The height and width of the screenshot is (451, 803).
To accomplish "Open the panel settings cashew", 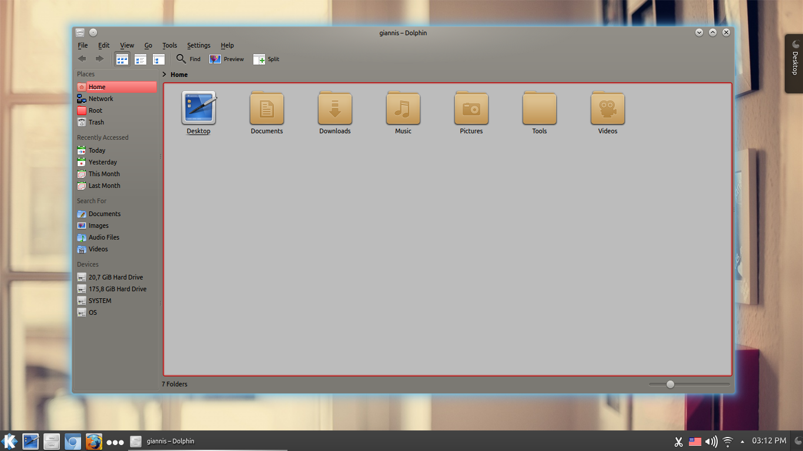I will click(797, 441).
